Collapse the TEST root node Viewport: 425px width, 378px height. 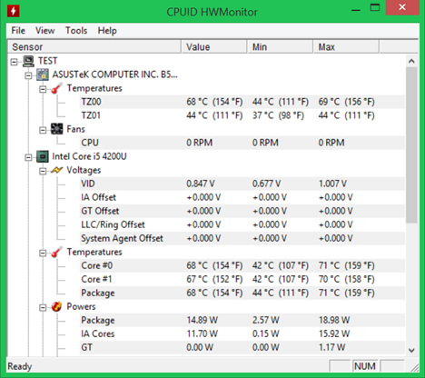click(14, 62)
